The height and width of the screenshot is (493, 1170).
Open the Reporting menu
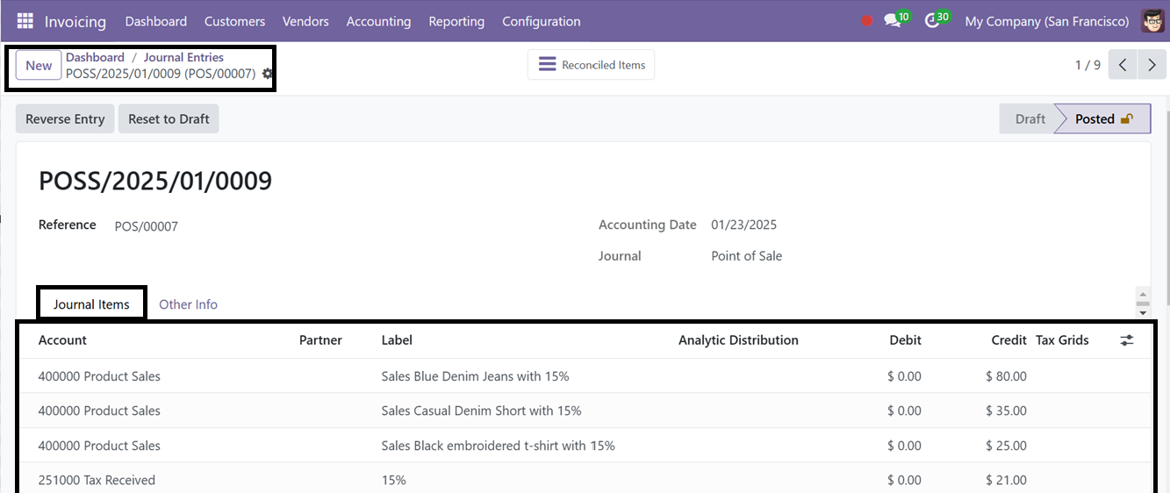tap(456, 21)
